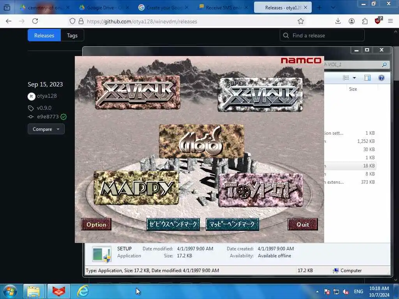Sort by Size column header
399x299 pixels.
coord(362,89)
